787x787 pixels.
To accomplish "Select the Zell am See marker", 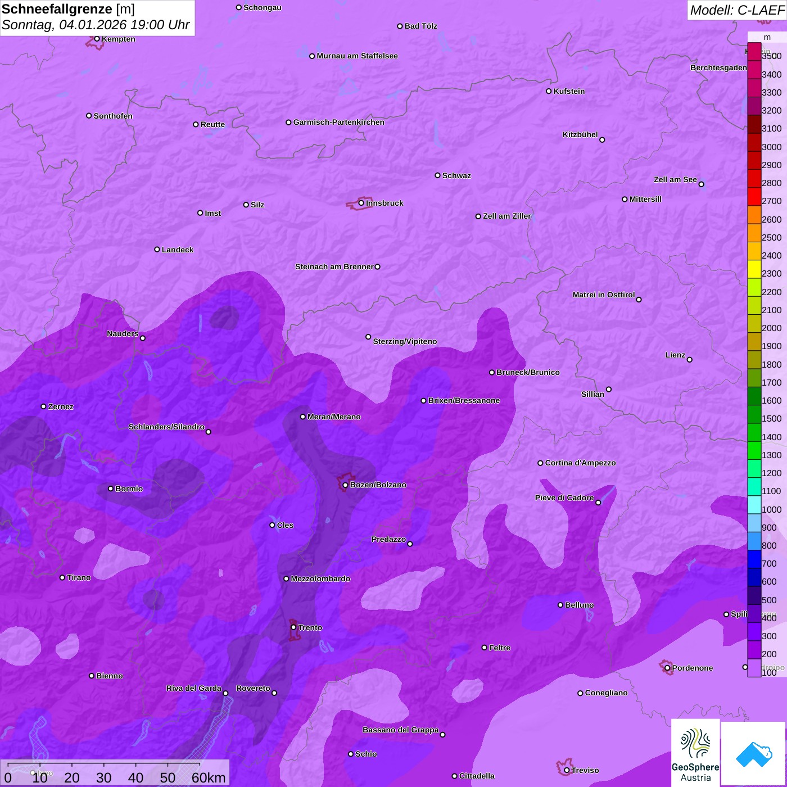I will (702, 184).
